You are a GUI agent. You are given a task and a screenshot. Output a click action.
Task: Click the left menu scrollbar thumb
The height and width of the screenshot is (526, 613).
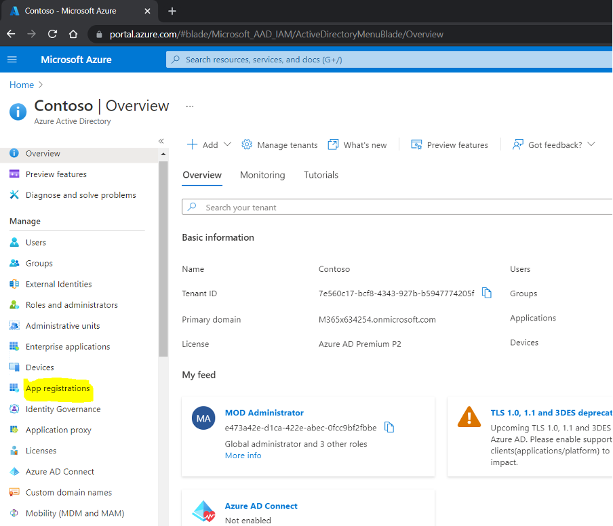pos(163,258)
